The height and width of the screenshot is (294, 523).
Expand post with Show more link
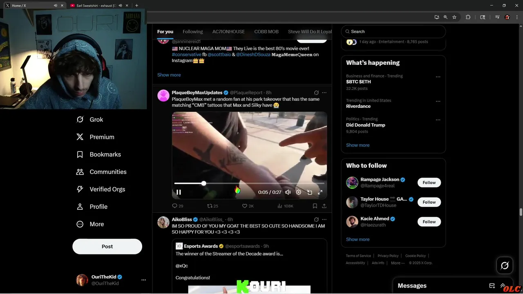[169, 75]
